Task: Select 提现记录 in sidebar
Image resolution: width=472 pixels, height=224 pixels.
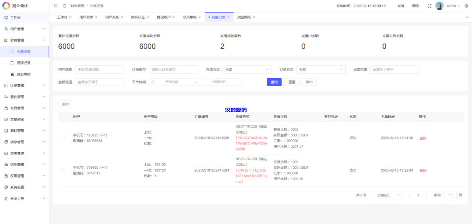Action: (25, 63)
